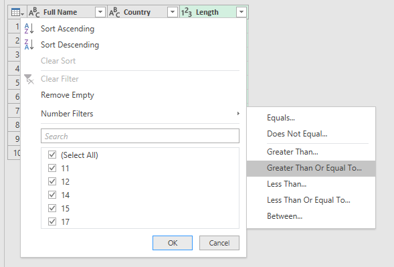Image resolution: width=394 pixels, height=267 pixels.
Task: Uncheck the value 12 checkbox
Action: 52,181
